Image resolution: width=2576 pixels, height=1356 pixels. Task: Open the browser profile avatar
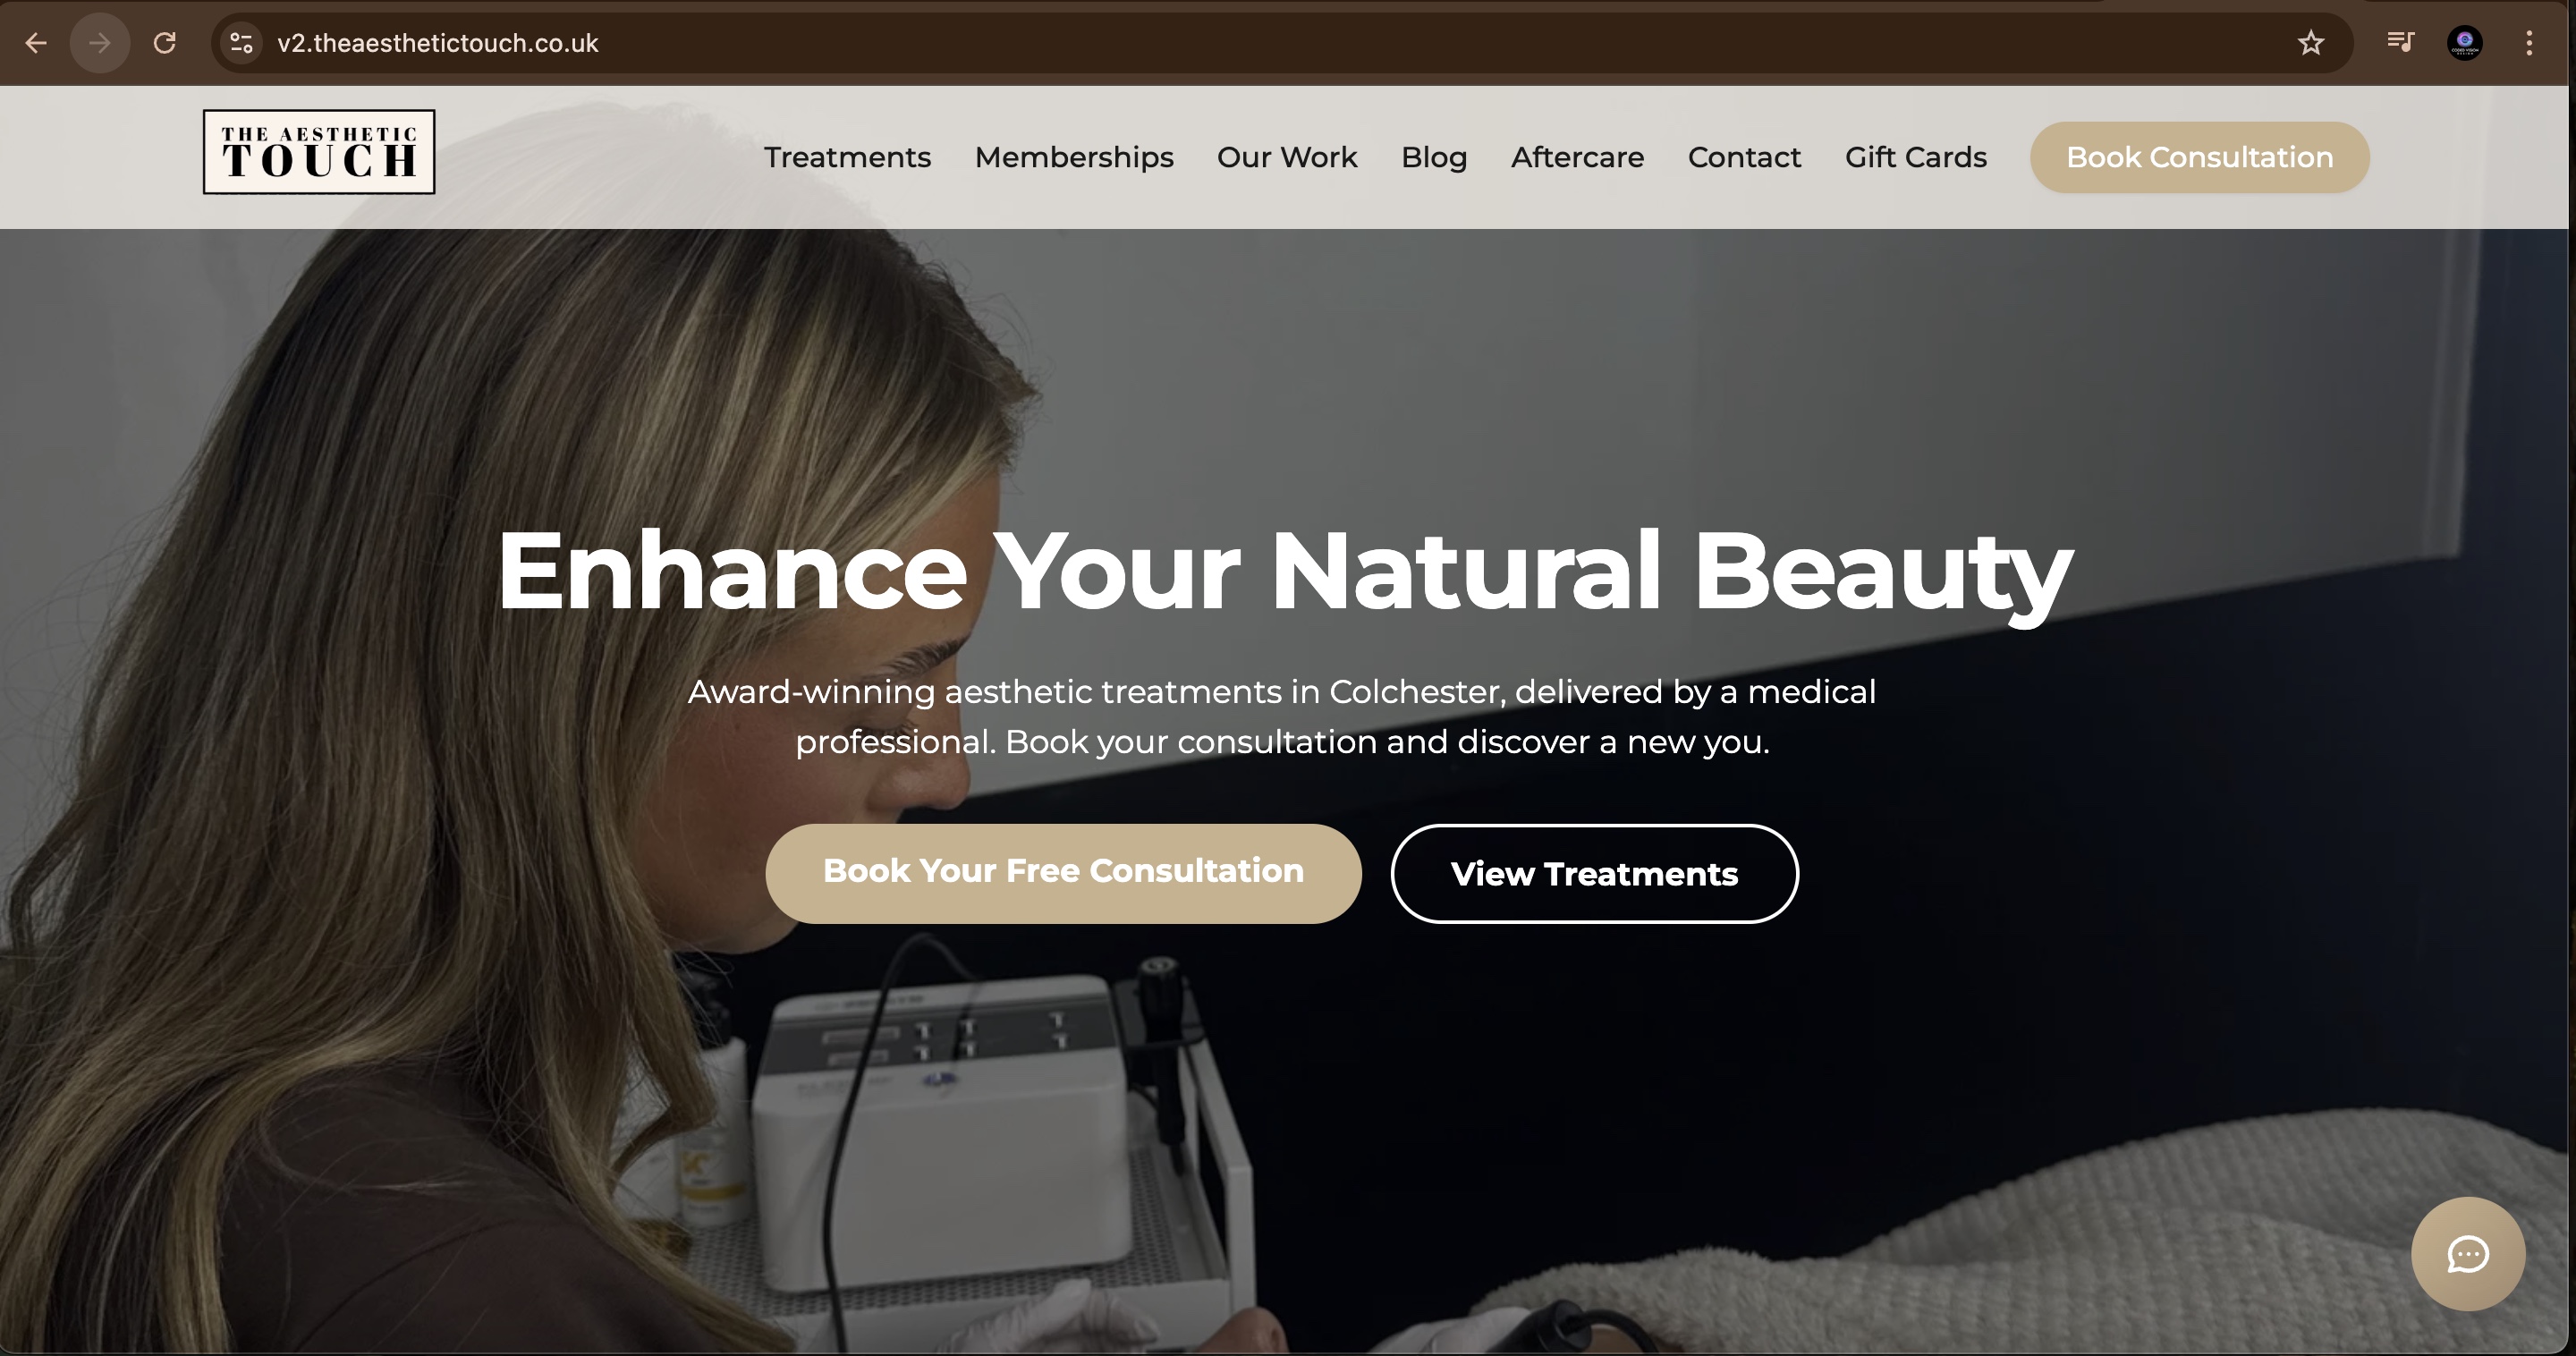(x=2464, y=43)
